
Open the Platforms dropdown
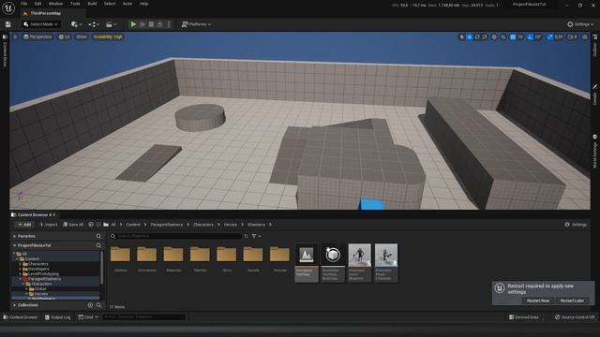196,24
